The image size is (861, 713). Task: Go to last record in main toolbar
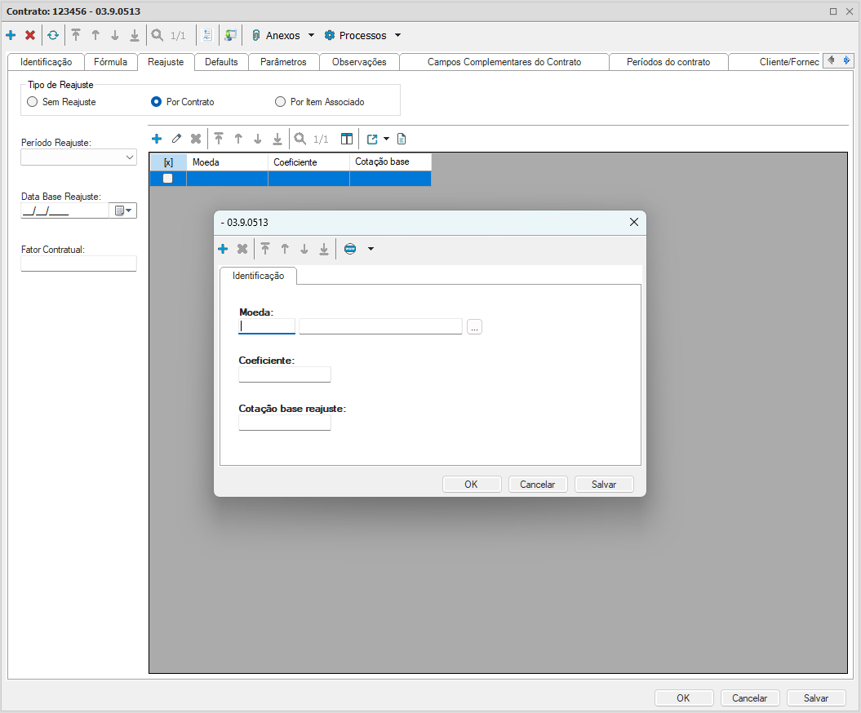[135, 35]
